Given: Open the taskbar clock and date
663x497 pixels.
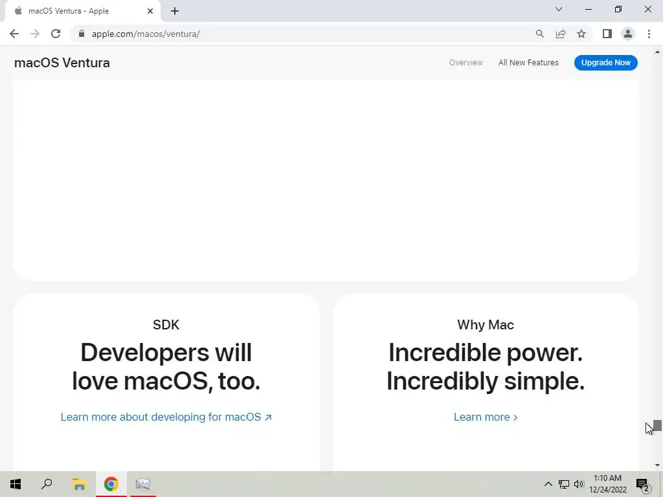Looking at the screenshot, I should coord(607,484).
